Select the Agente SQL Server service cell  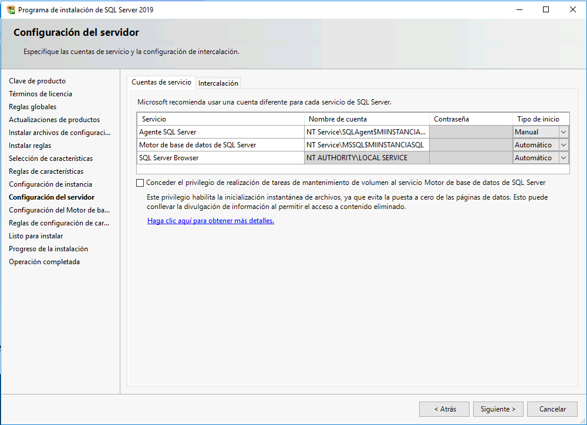point(221,132)
